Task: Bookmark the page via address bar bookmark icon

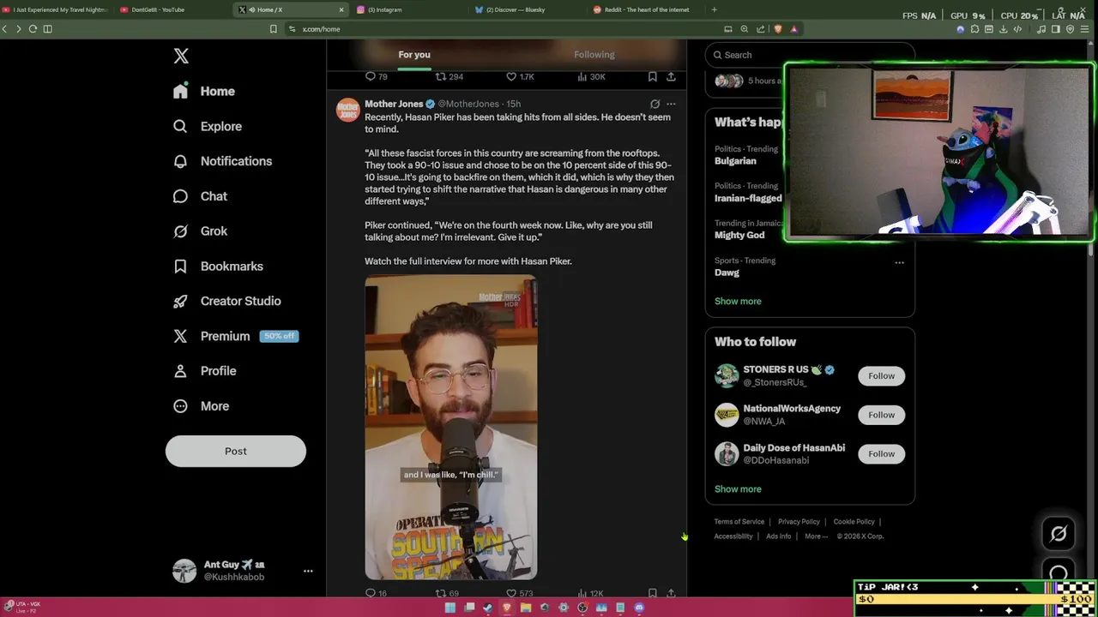Action: click(274, 29)
